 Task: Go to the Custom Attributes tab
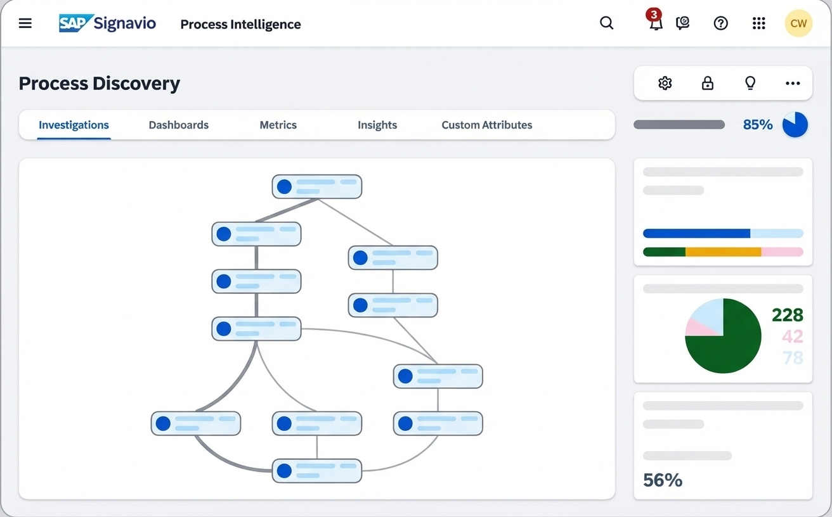pyautogui.click(x=486, y=125)
